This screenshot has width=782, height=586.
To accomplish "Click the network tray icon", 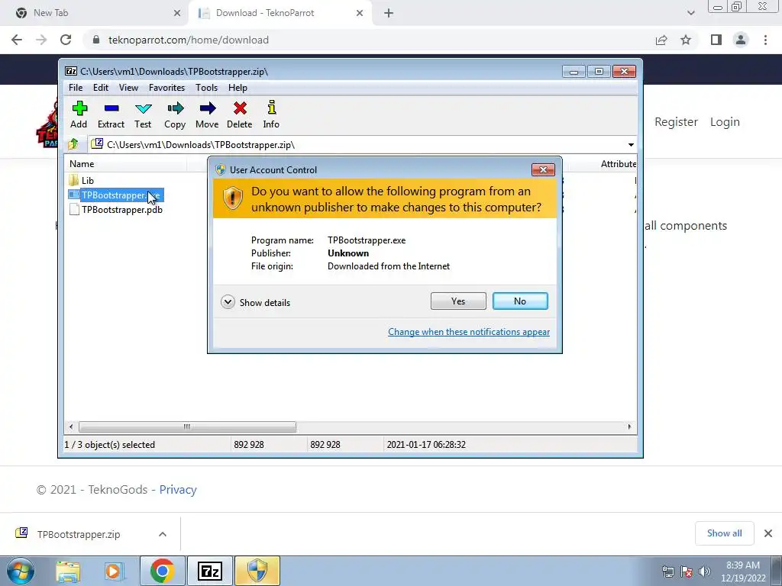I will [667, 572].
